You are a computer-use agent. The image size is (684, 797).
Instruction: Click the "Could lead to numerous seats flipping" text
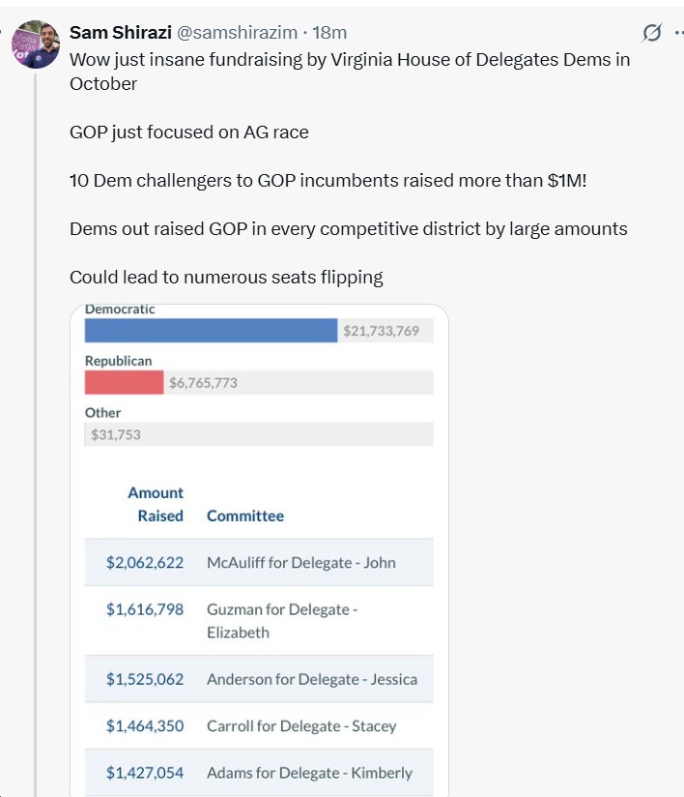[x=226, y=278]
